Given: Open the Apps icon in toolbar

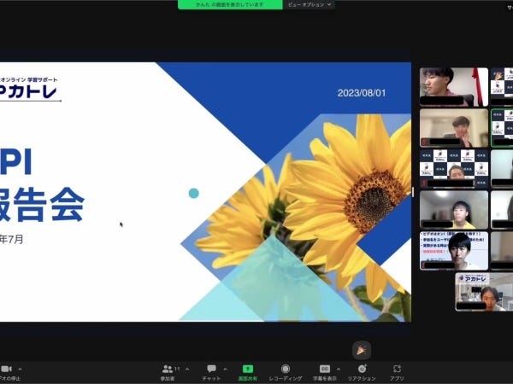Looking at the screenshot, I should click(x=397, y=369).
